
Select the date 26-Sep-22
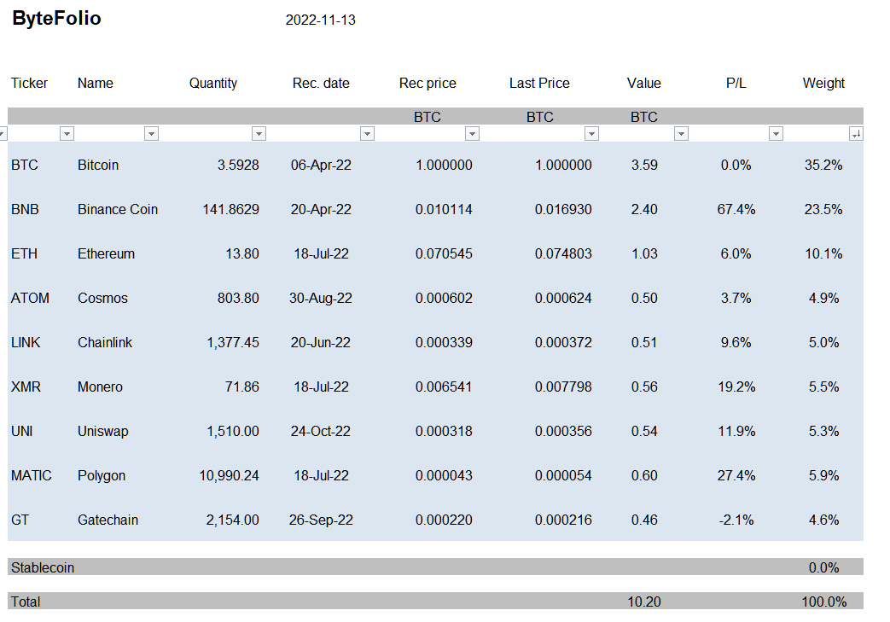pyautogui.click(x=321, y=520)
